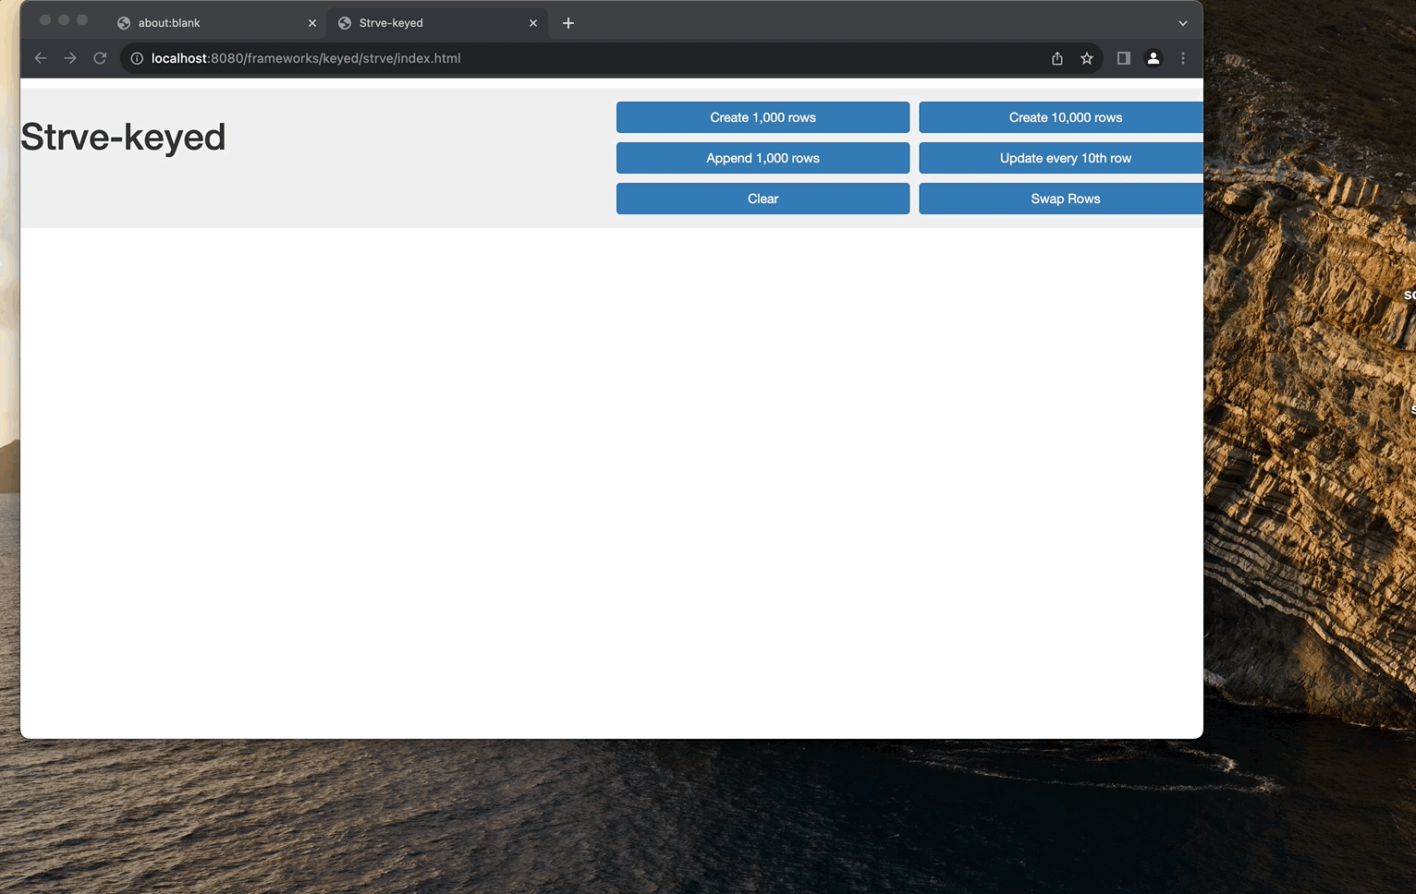Close the about:blank tab
Screen dimensions: 1416x894
click(312, 23)
